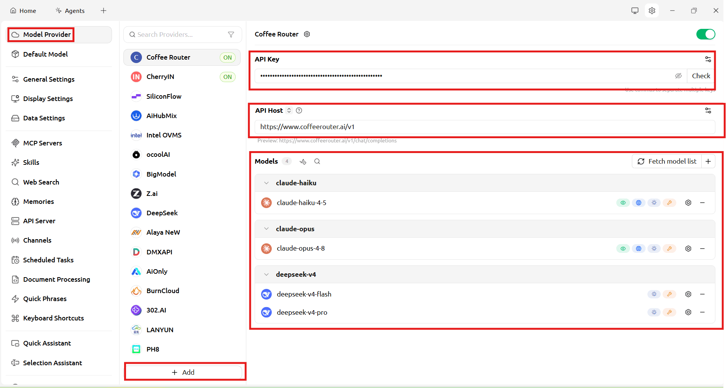This screenshot has height=388, width=726.
Task: Open General Settings
Action: pos(60,79)
